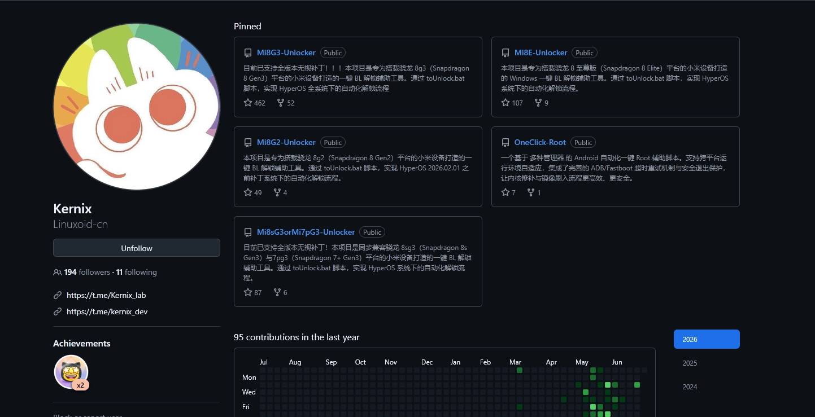
Task: Click the fork icon on the OneClick-Root card
Action: point(531,192)
